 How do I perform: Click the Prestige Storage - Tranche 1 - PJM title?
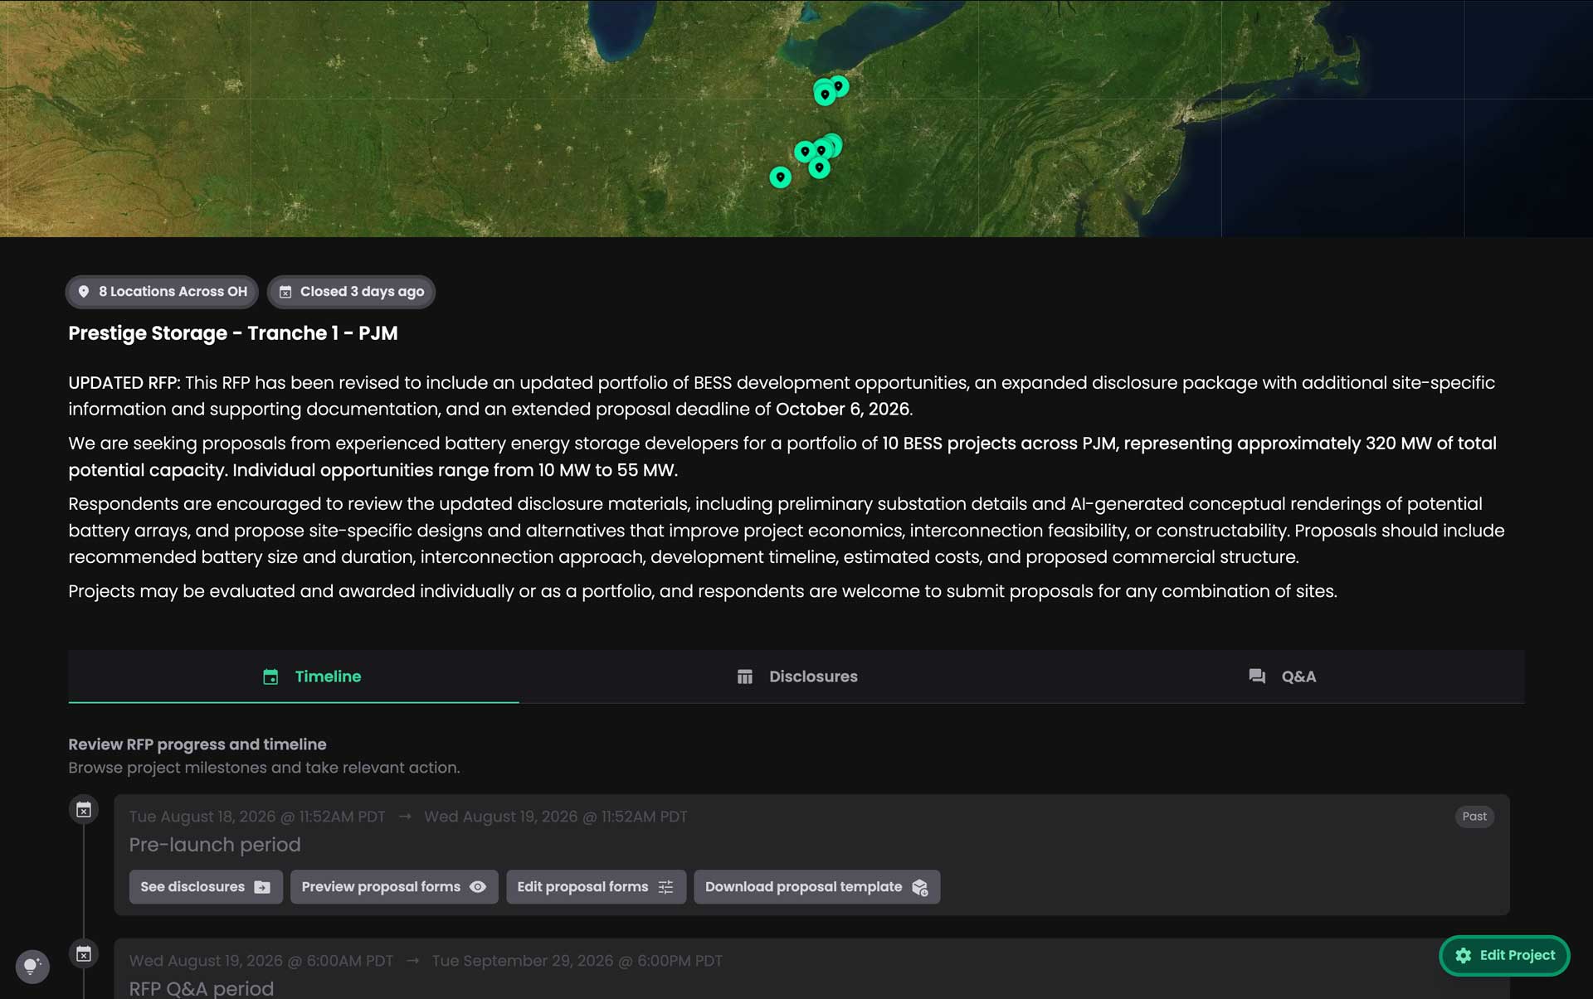coord(233,333)
